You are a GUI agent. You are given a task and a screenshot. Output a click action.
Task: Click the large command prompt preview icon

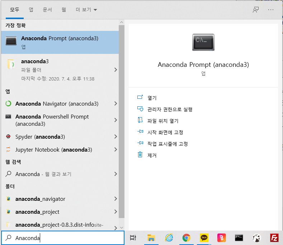pos(203,42)
